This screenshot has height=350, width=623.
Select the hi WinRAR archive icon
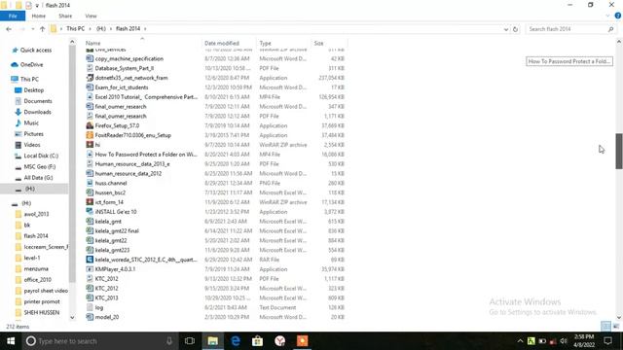[90, 145]
